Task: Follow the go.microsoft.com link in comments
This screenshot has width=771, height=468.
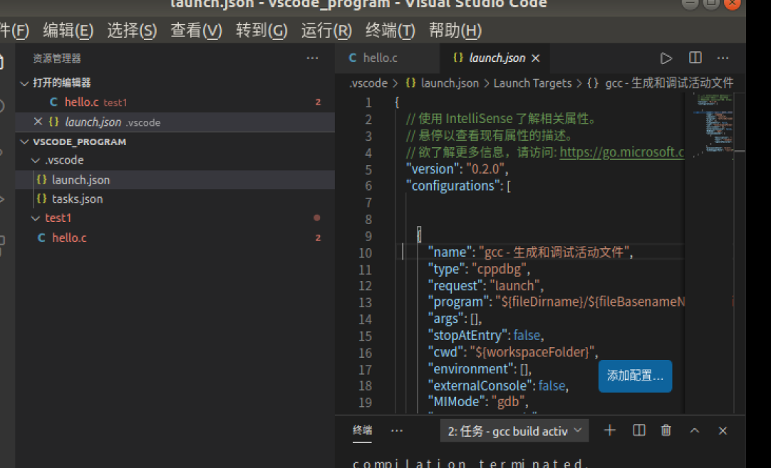Action: (x=621, y=151)
